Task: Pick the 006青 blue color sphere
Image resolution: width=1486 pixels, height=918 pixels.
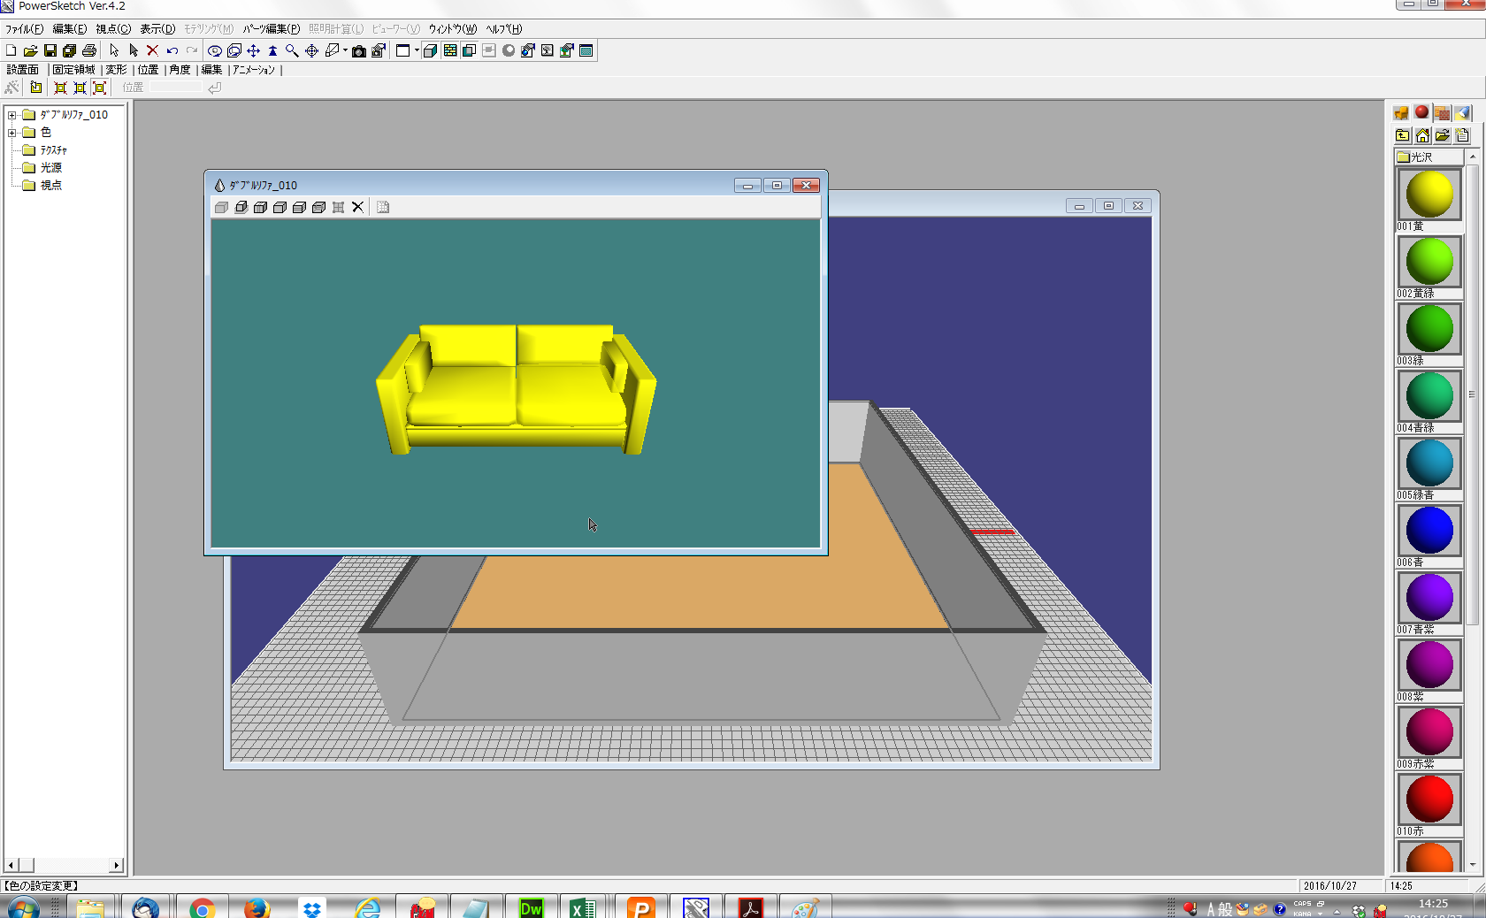Action: pos(1429,531)
